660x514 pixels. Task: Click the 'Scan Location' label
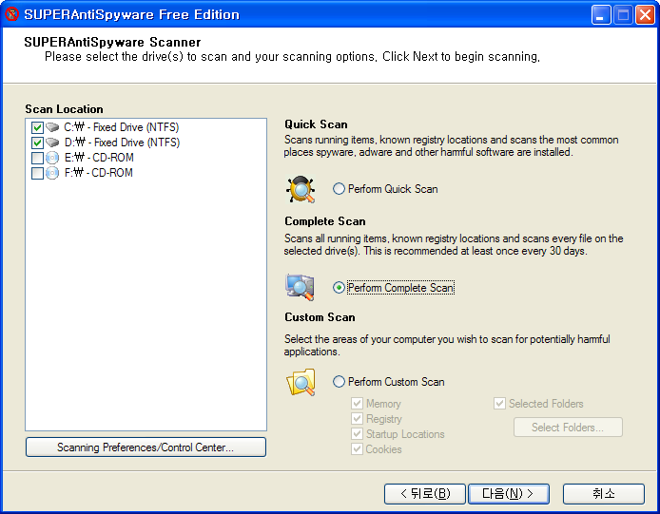point(64,109)
